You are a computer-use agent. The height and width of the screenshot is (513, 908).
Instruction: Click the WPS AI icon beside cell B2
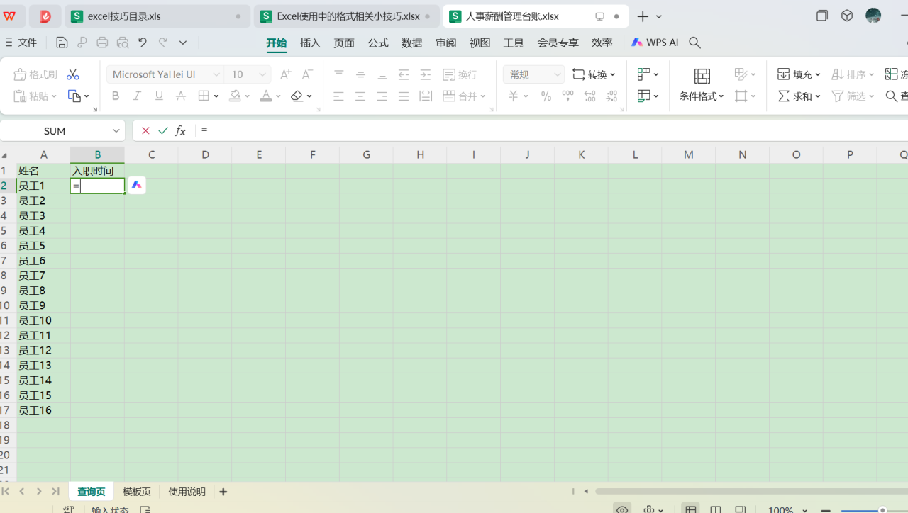click(x=137, y=186)
